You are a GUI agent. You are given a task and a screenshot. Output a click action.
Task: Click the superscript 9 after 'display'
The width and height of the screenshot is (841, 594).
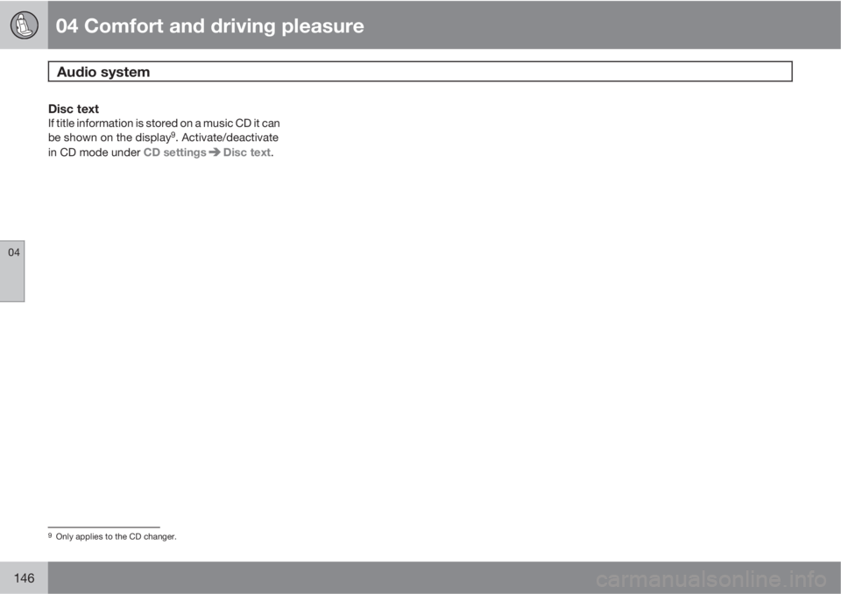[173, 135]
